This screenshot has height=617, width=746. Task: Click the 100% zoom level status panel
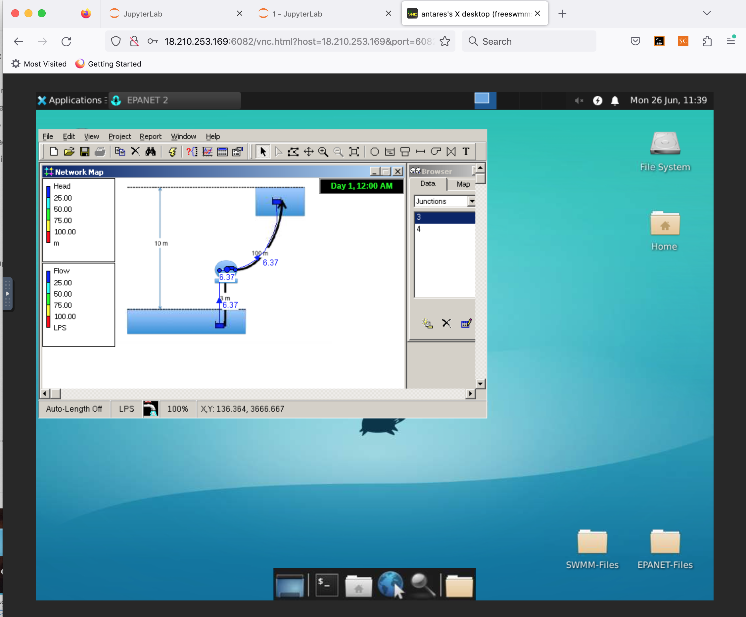click(x=178, y=409)
